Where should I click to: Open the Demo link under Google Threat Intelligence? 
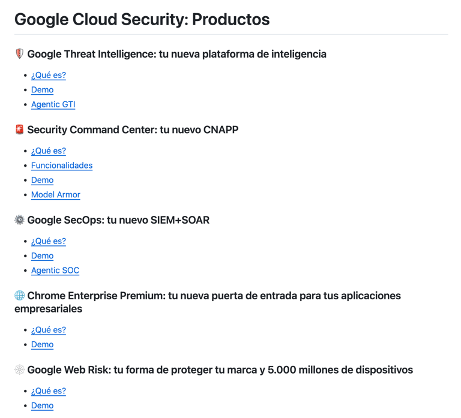42,89
